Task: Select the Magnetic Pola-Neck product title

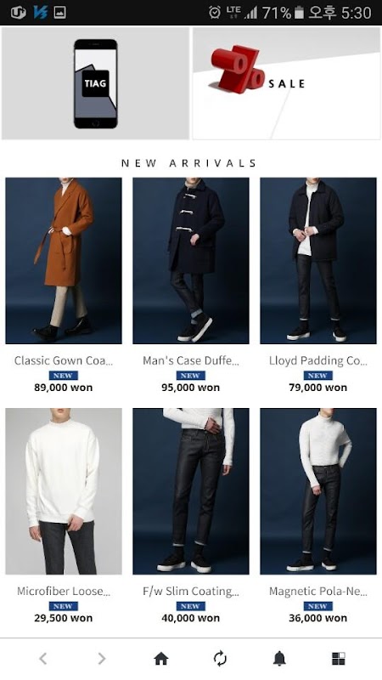Action: (317, 591)
